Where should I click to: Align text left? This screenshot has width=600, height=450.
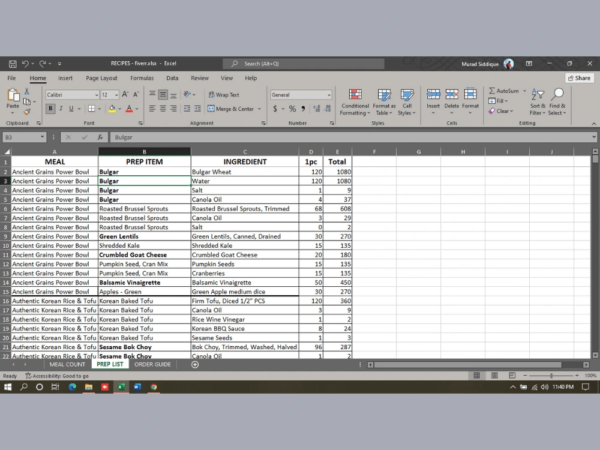(x=152, y=109)
